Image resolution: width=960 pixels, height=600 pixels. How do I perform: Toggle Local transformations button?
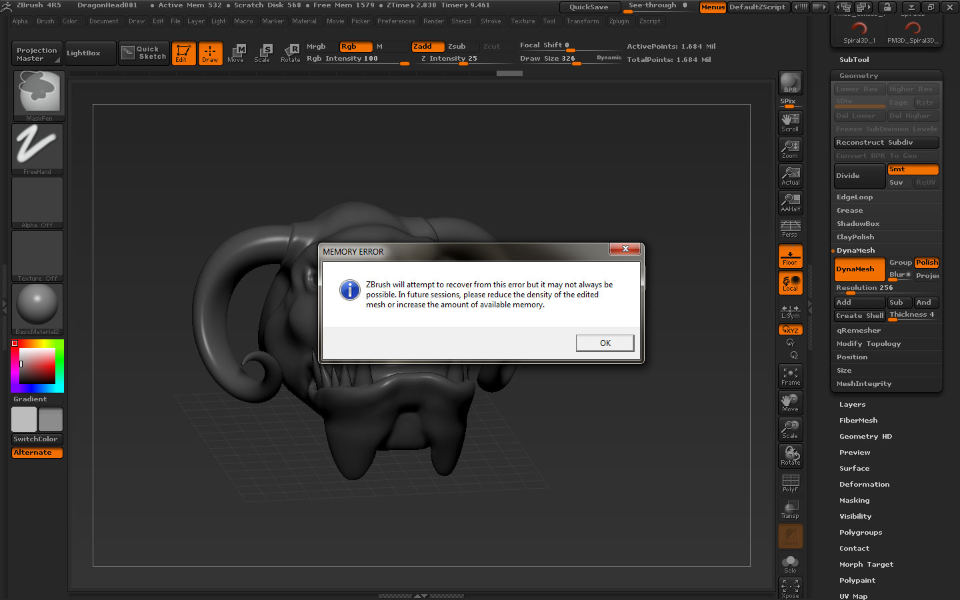click(x=790, y=283)
